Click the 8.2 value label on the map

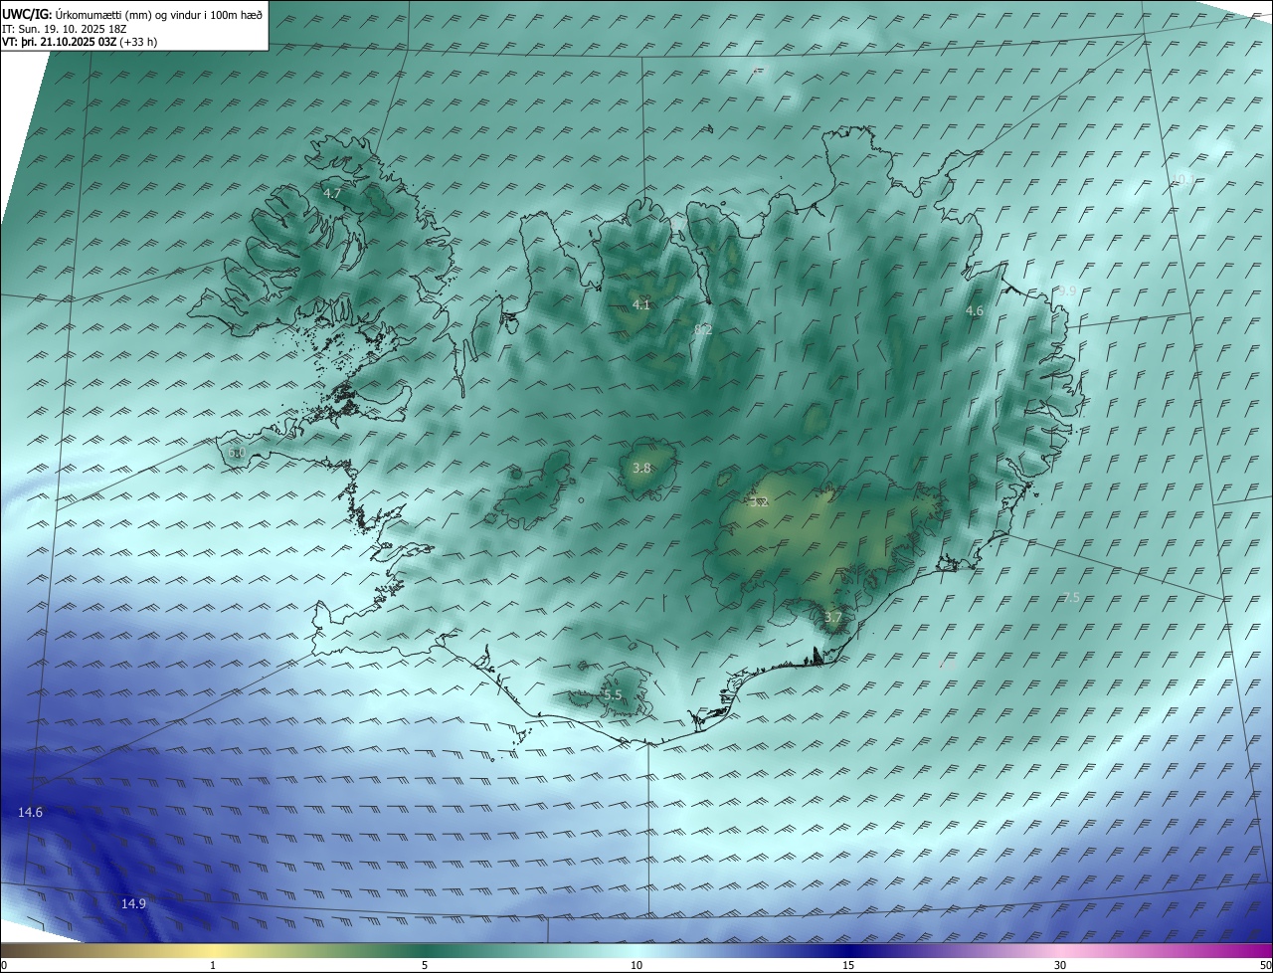tap(703, 329)
